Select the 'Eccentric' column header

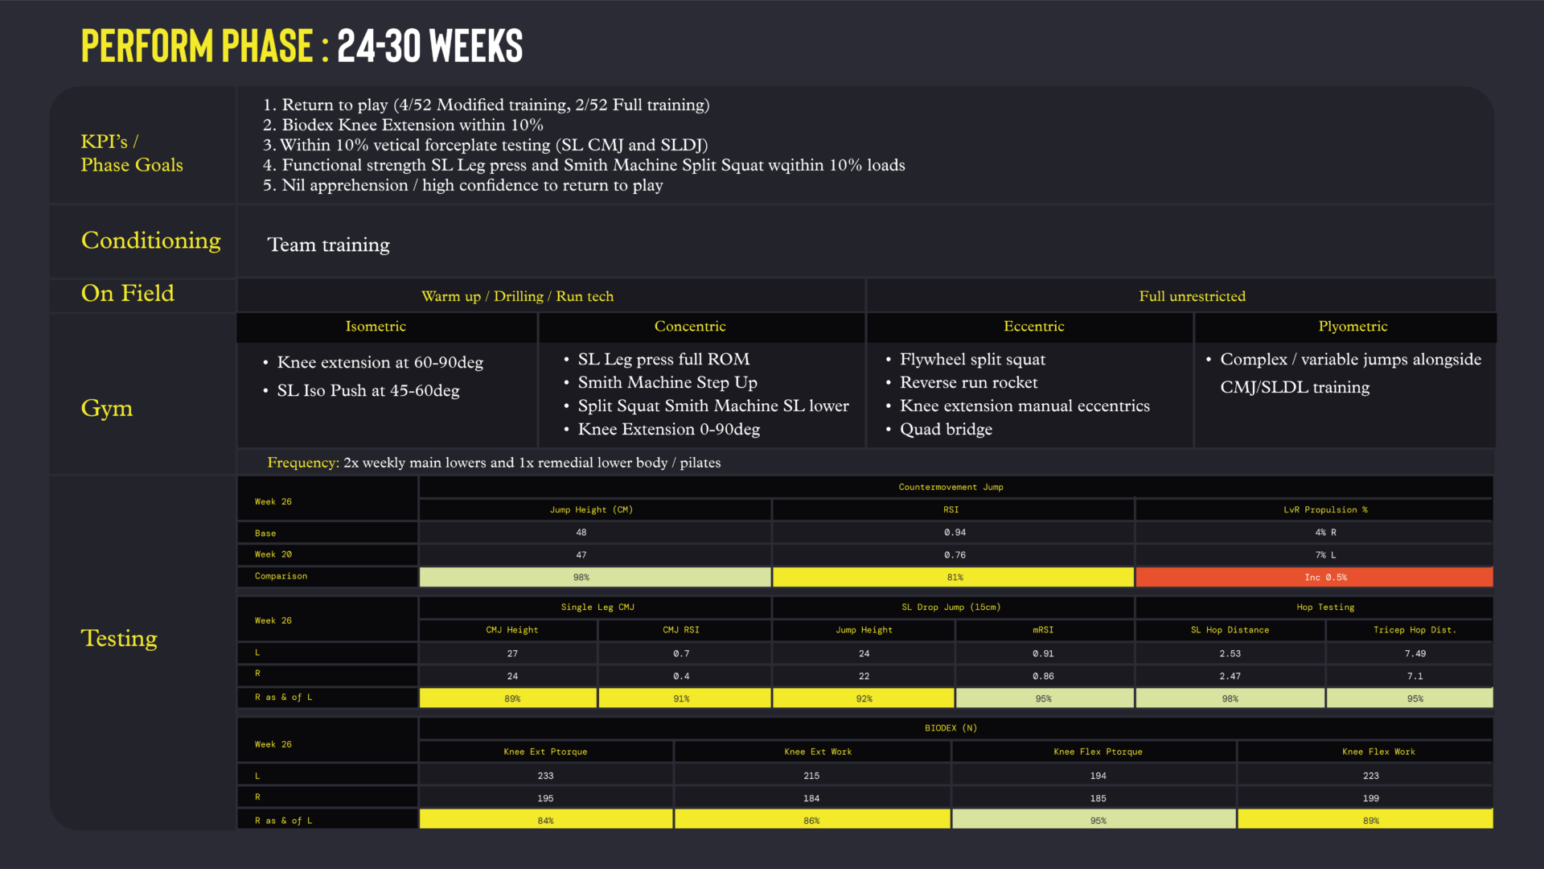pos(1033,326)
